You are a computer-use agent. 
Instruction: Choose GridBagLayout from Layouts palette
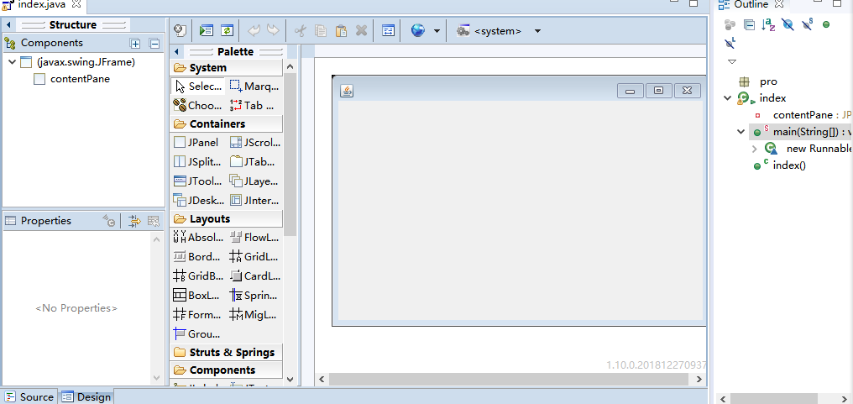click(x=198, y=275)
